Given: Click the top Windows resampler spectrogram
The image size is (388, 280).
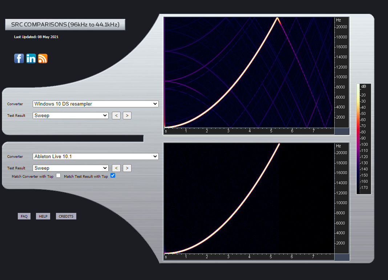Looking at the screenshot, I should (x=249, y=73).
